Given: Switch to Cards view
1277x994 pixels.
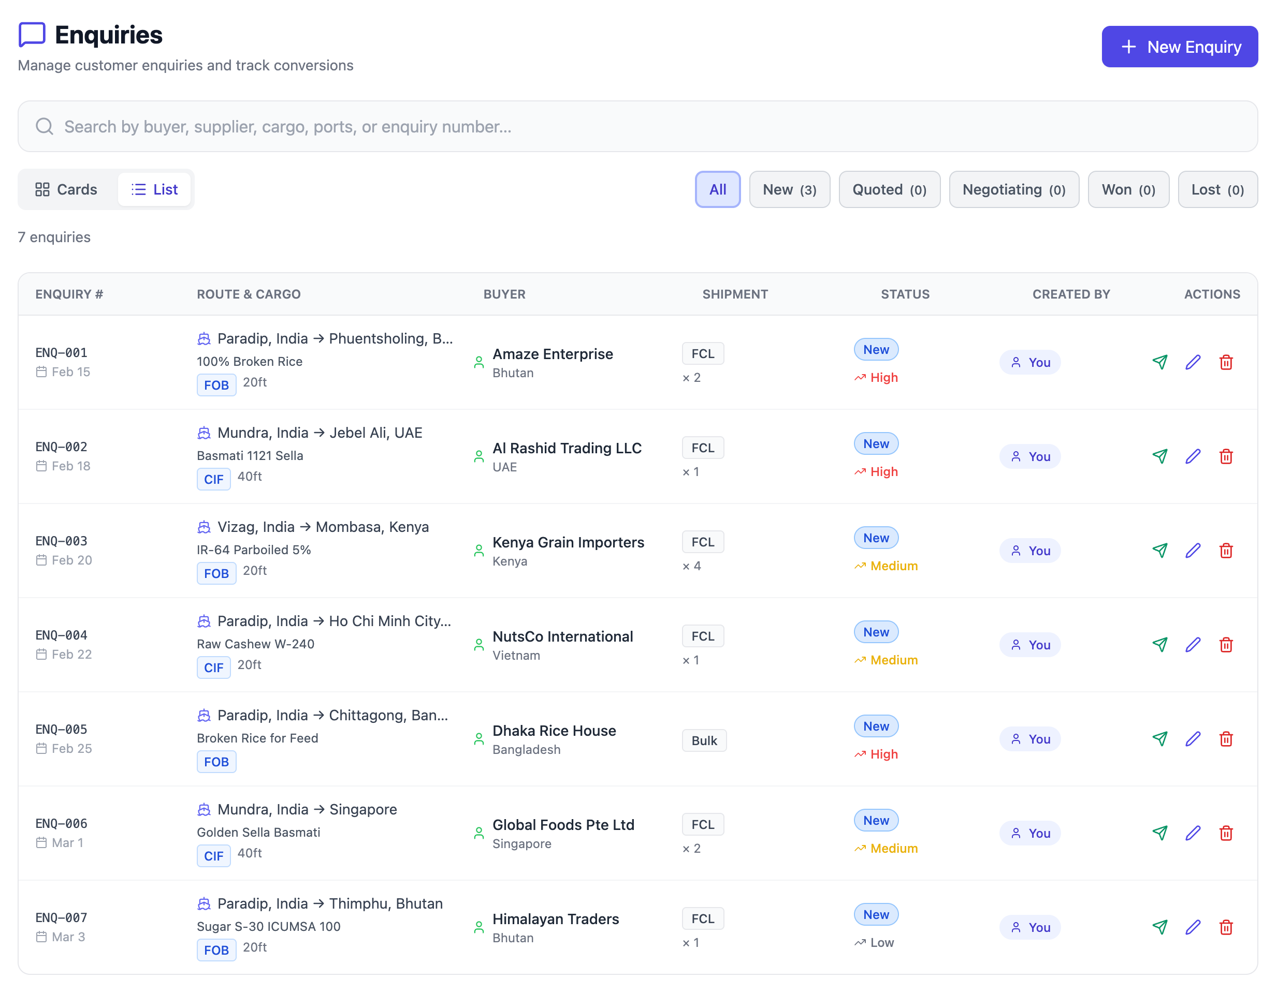Looking at the screenshot, I should point(66,189).
